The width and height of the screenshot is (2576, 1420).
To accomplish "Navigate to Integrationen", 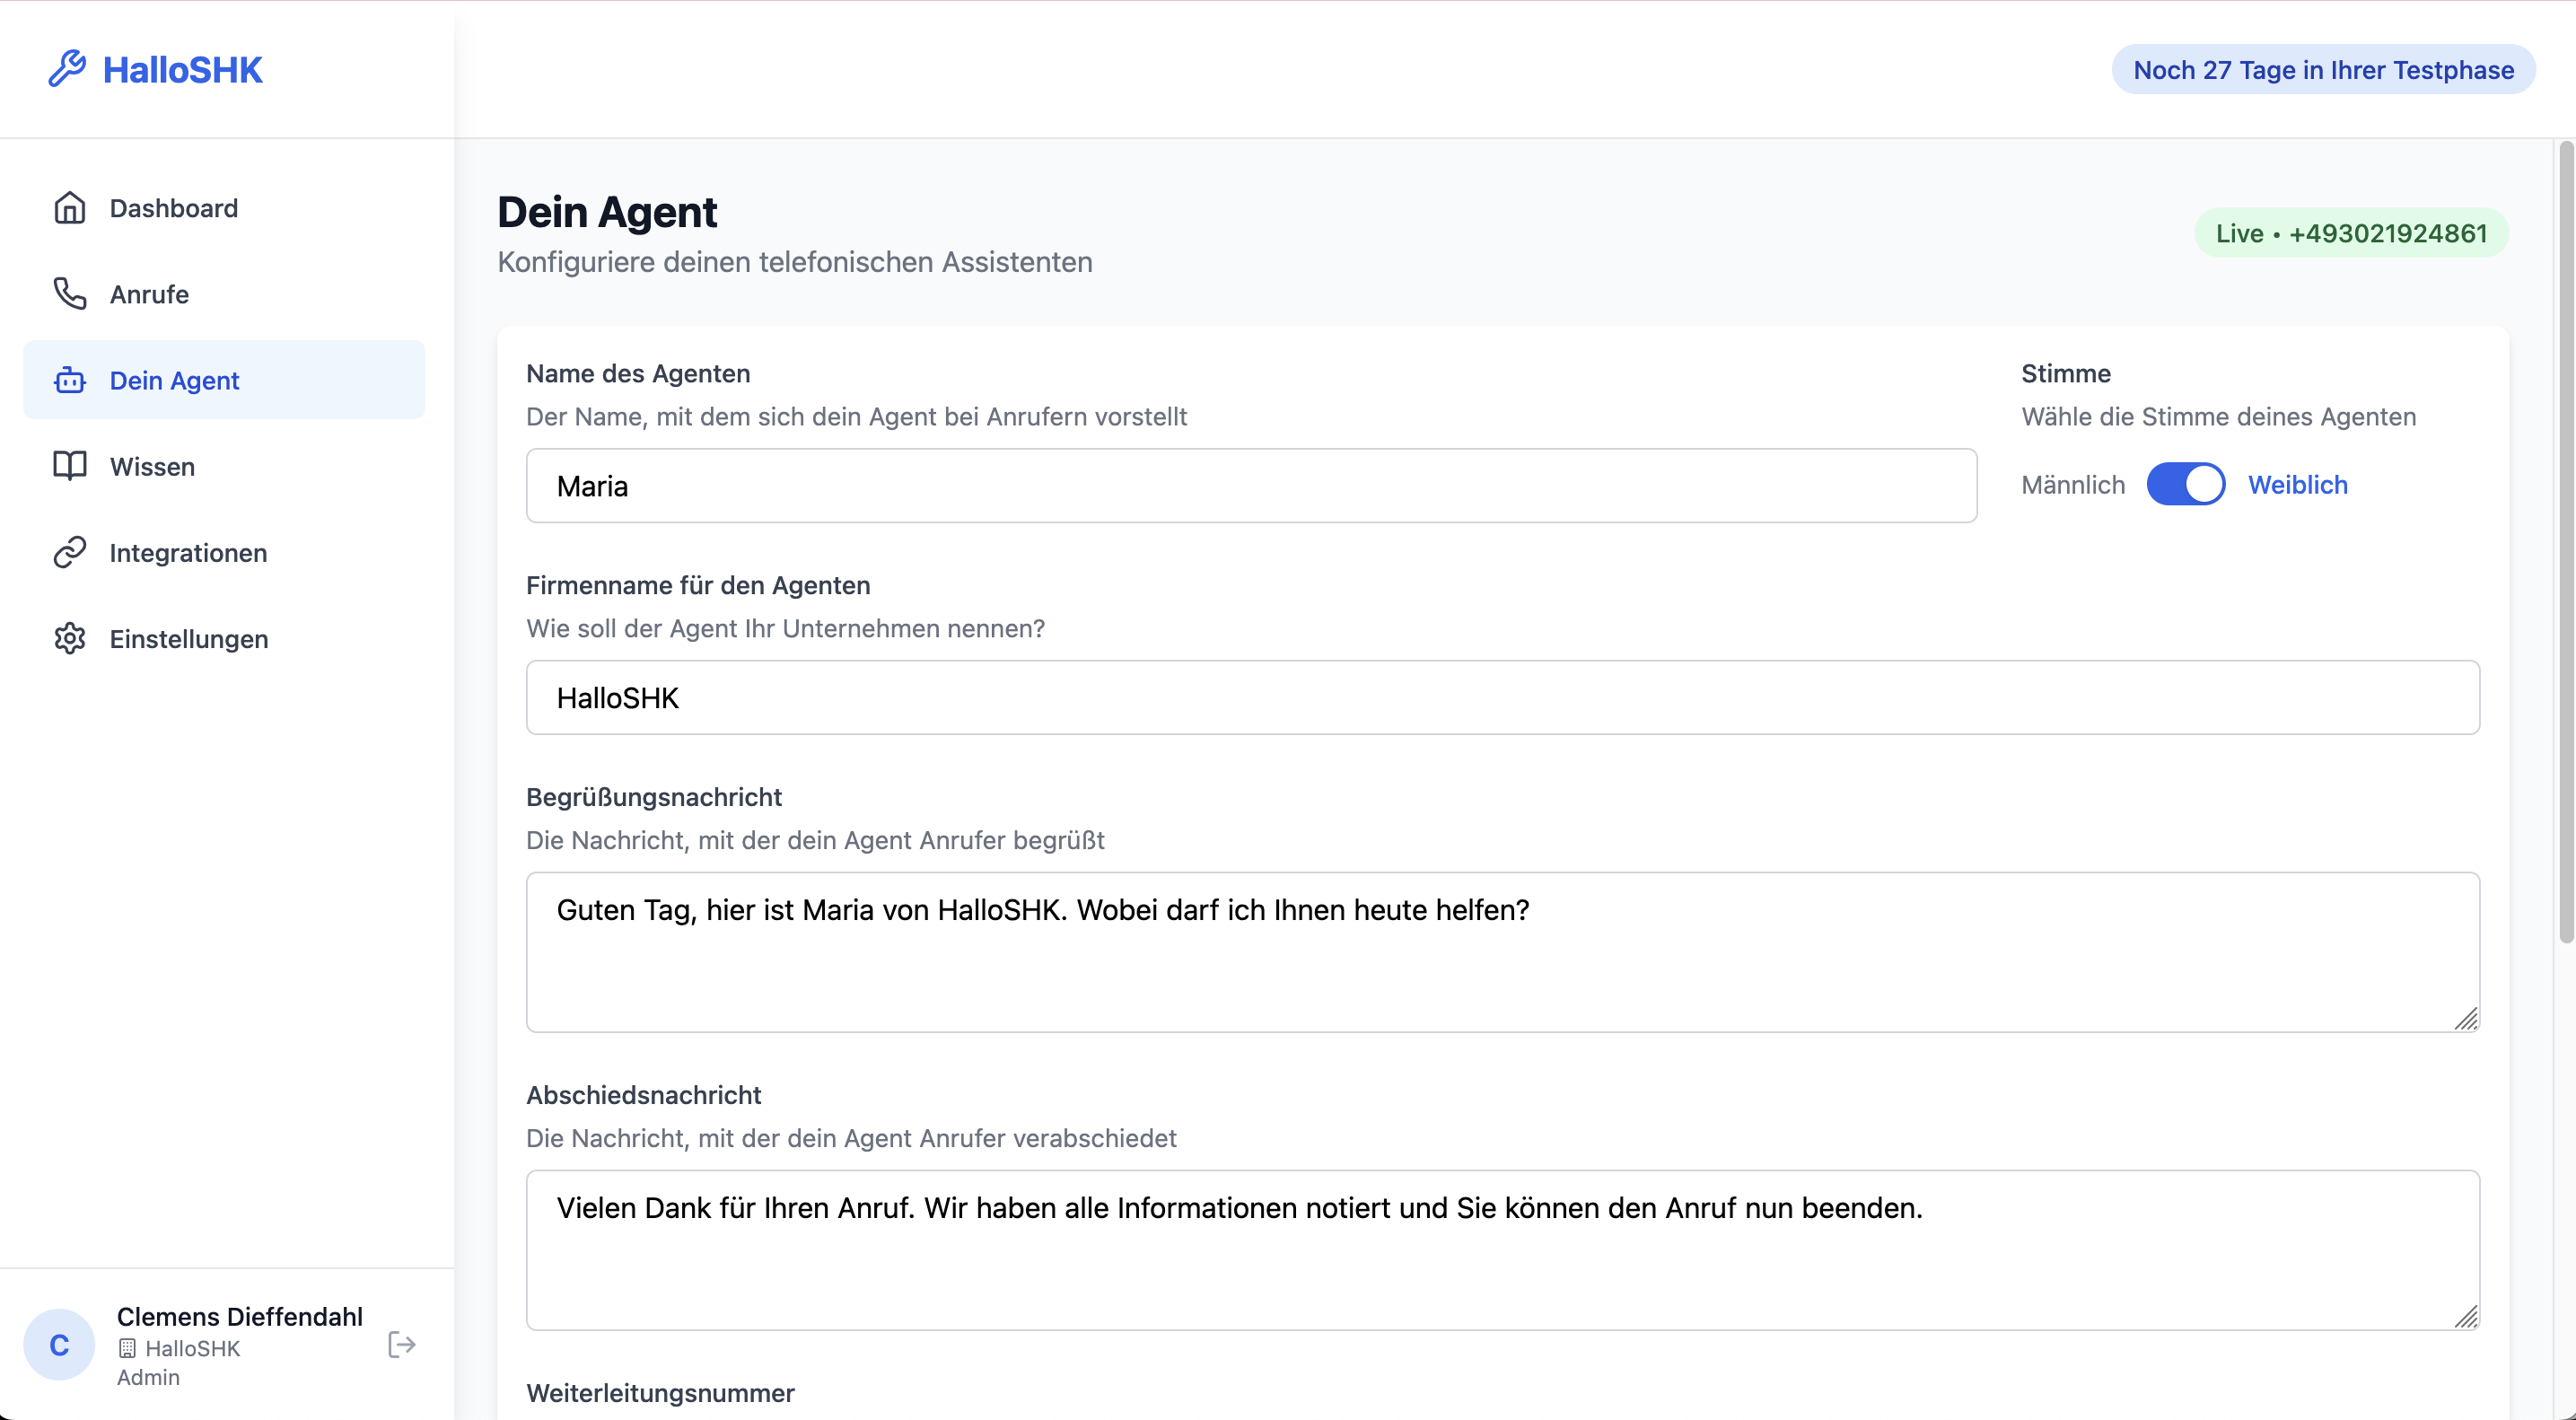I will point(224,552).
